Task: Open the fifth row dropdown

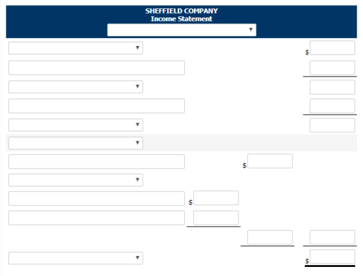Action: click(76, 125)
